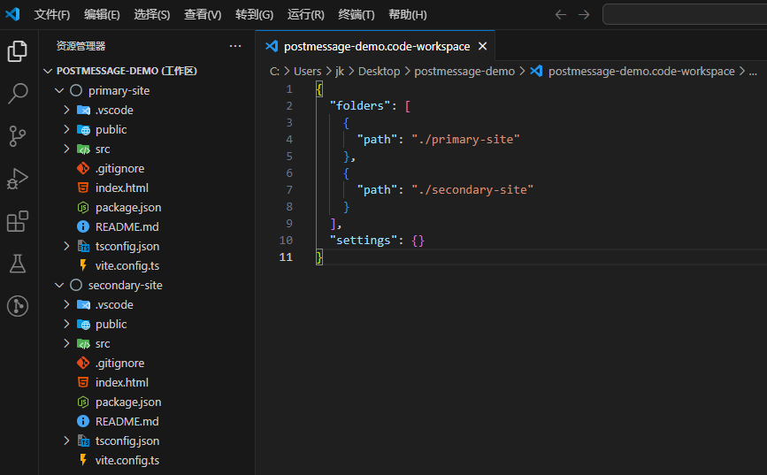
Task: Collapse the POSTMESSAGE-DEMO workspace section
Action: click(x=48, y=71)
